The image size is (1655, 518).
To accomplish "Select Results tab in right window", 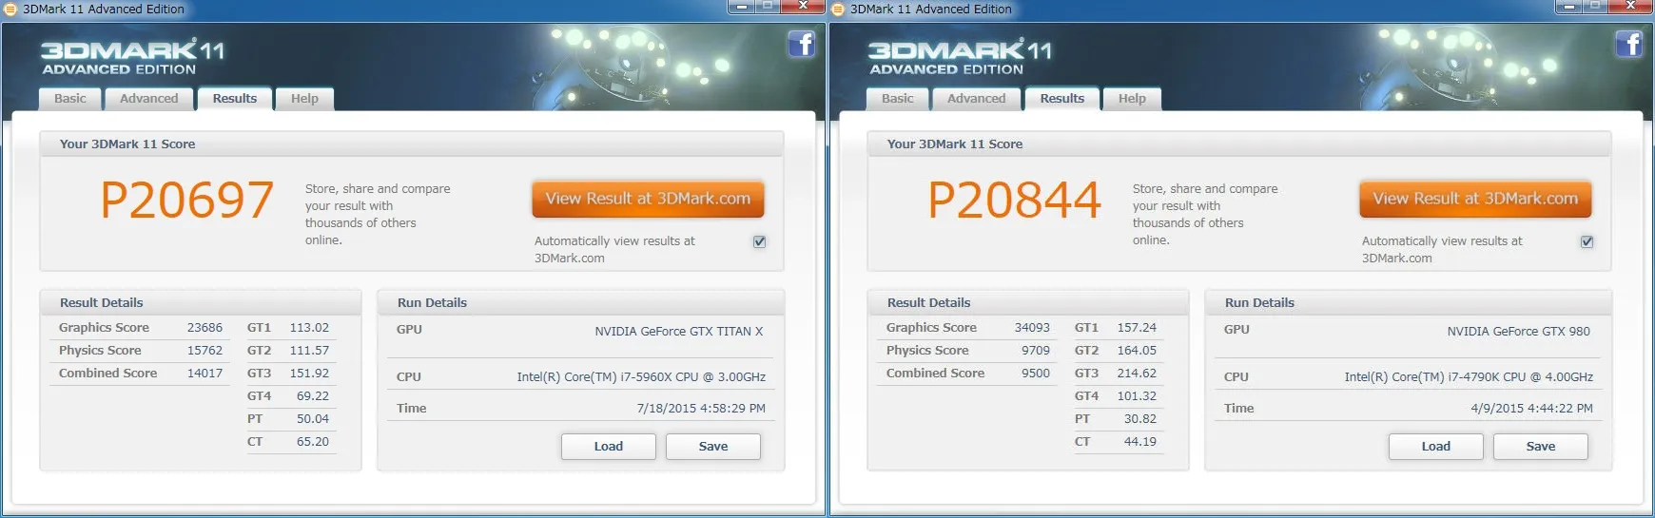I will tap(1062, 99).
